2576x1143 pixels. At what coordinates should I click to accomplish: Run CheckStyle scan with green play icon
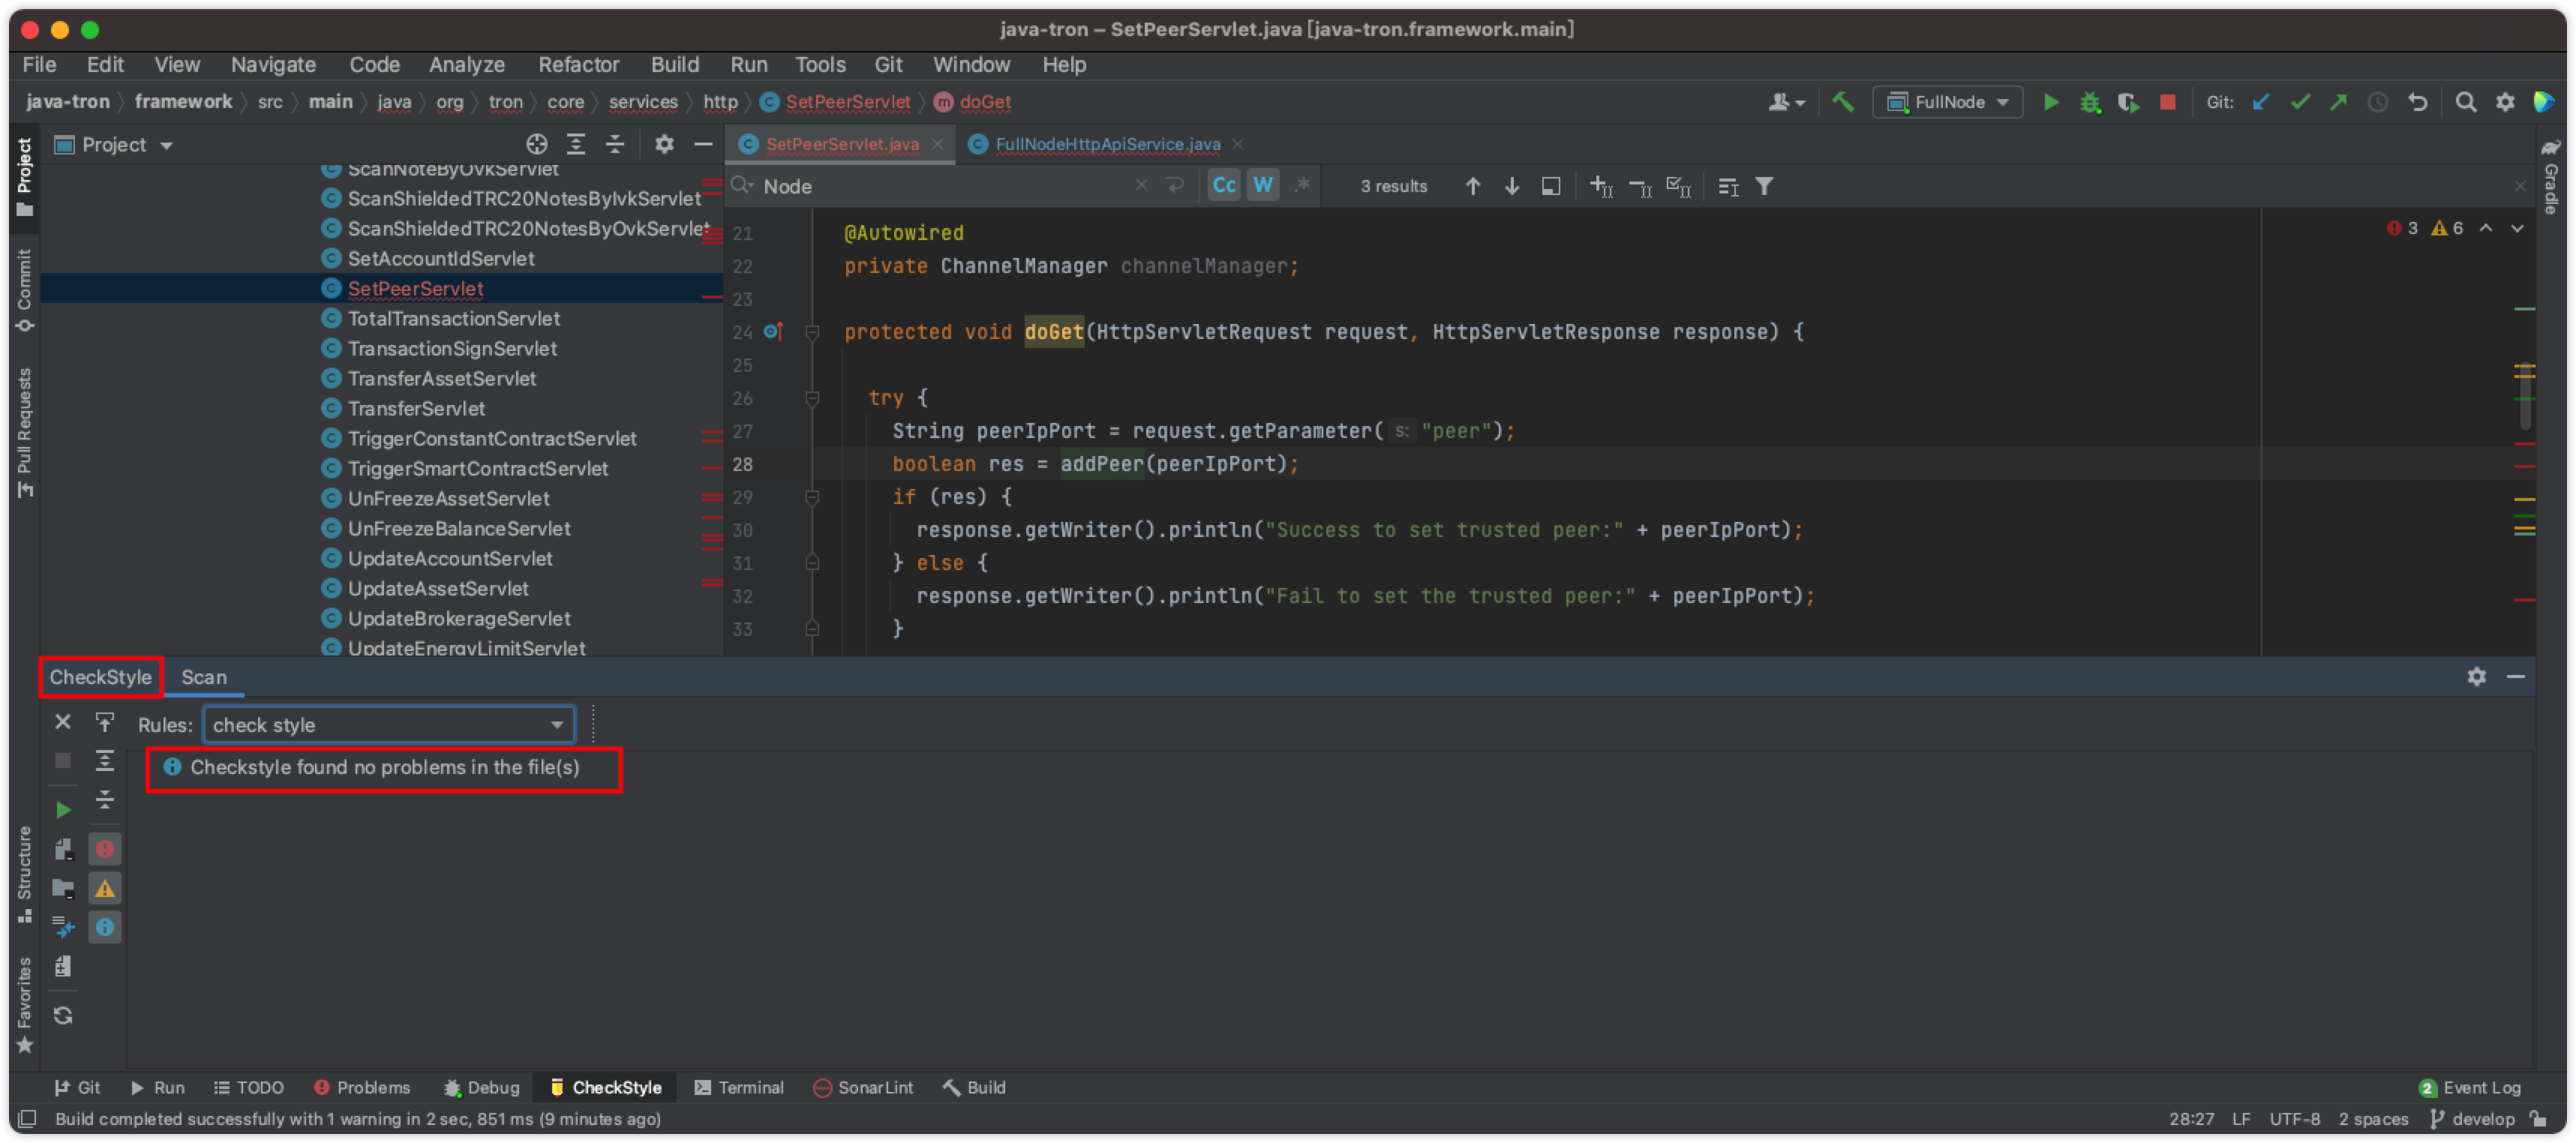coord(63,809)
